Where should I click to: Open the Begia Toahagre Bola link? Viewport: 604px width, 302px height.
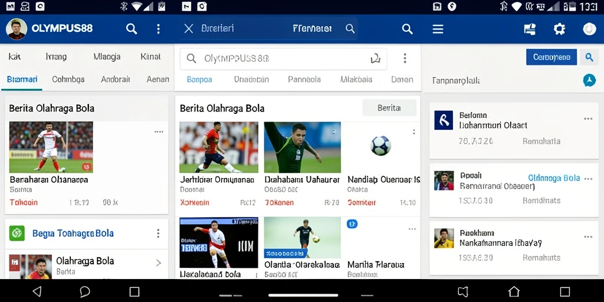(x=73, y=234)
